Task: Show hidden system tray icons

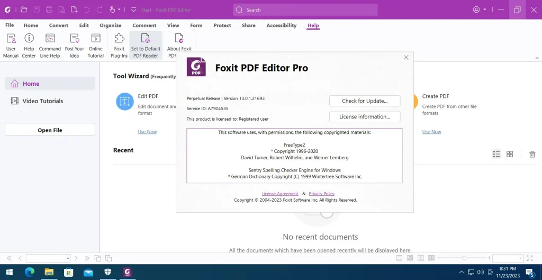Action: (461, 272)
